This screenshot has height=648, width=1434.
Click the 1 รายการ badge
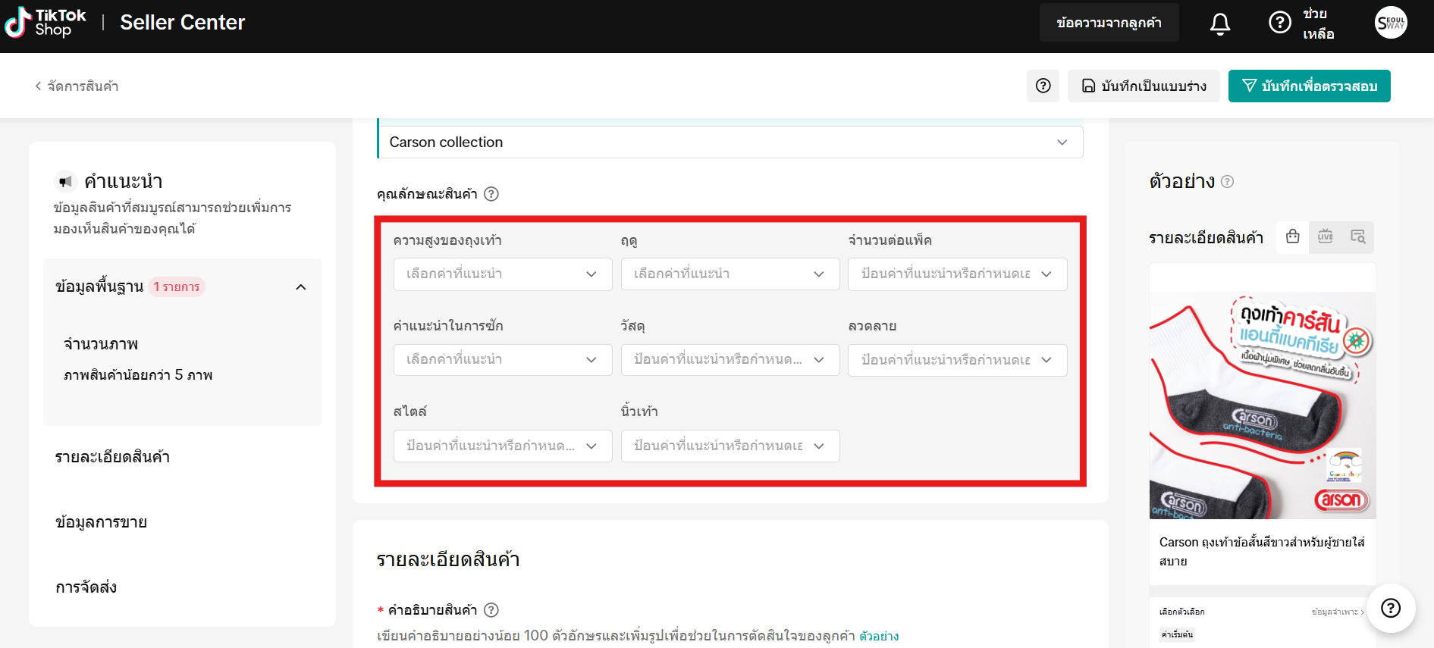click(x=177, y=287)
